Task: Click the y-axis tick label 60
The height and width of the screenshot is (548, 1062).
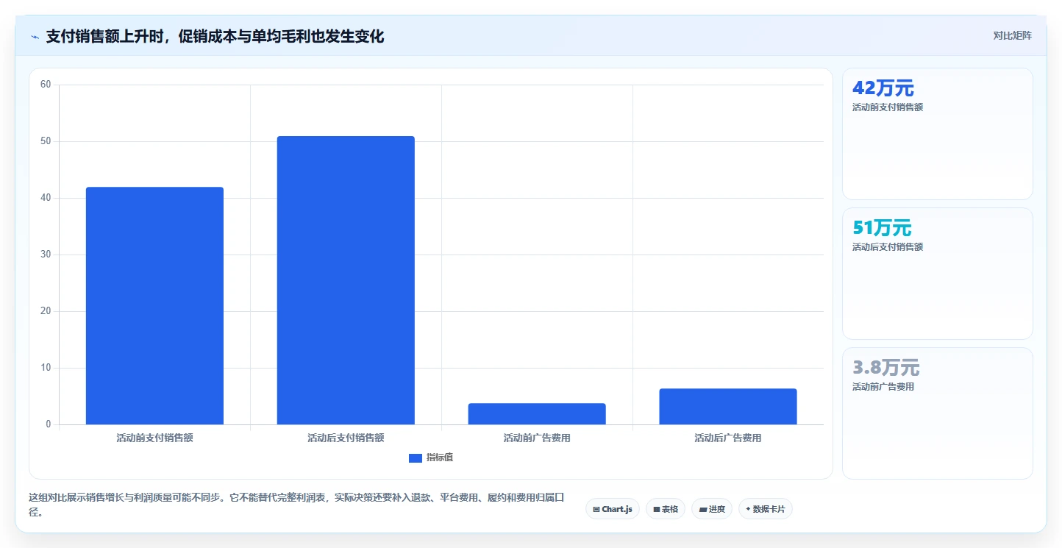Action: (46, 85)
